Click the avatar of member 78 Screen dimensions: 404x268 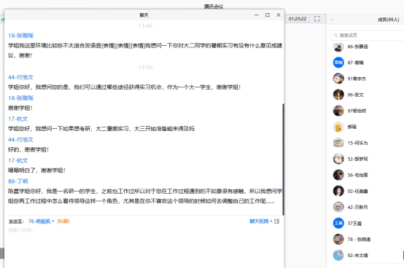coord(338,239)
